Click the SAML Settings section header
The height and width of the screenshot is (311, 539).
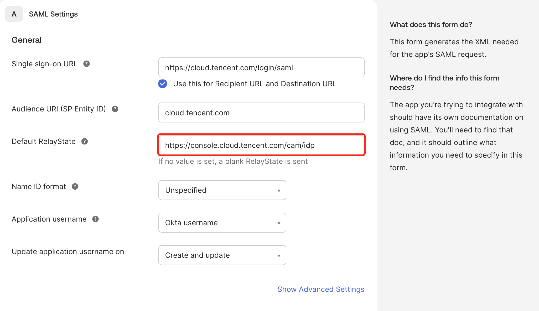click(x=53, y=14)
